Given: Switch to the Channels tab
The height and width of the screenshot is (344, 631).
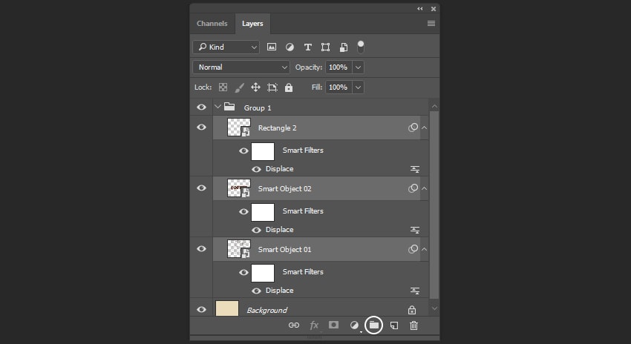Looking at the screenshot, I should pyautogui.click(x=212, y=23).
